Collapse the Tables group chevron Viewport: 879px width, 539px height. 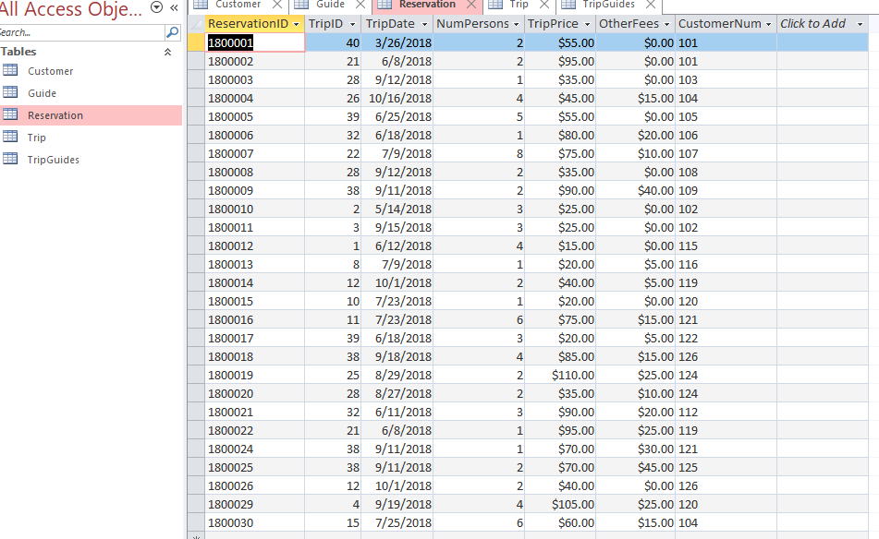167,52
